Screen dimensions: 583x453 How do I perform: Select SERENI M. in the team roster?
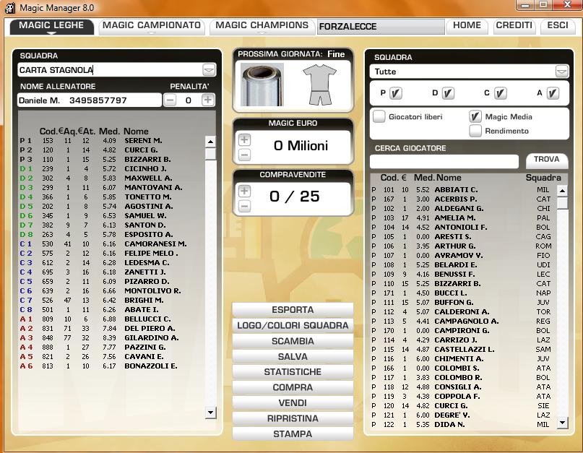coord(110,141)
